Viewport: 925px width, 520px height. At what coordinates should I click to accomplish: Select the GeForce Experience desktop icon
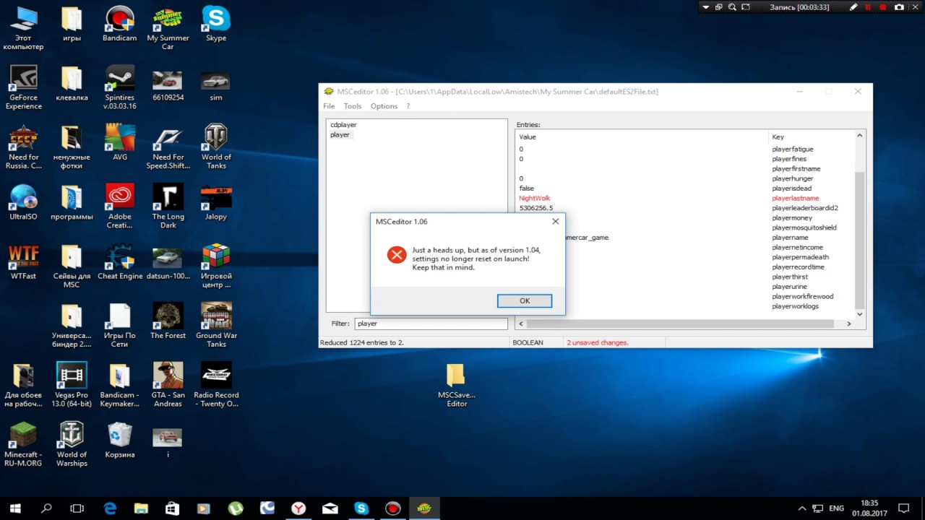tap(24, 88)
